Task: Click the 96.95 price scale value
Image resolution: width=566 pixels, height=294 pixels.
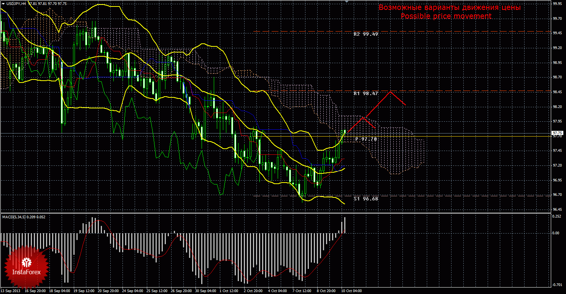Action: coord(557,180)
